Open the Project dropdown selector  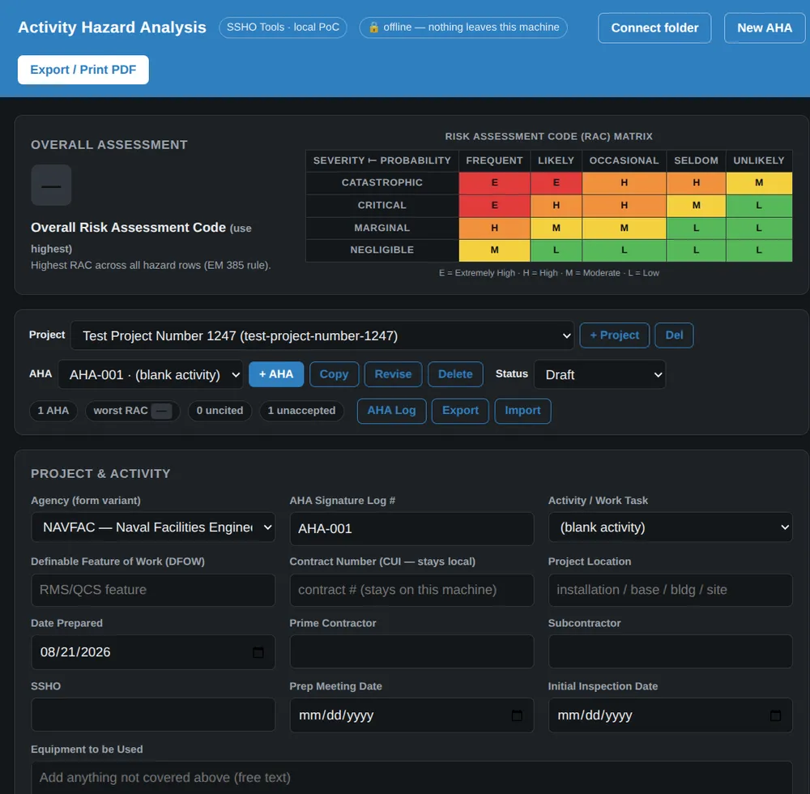[322, 335]
